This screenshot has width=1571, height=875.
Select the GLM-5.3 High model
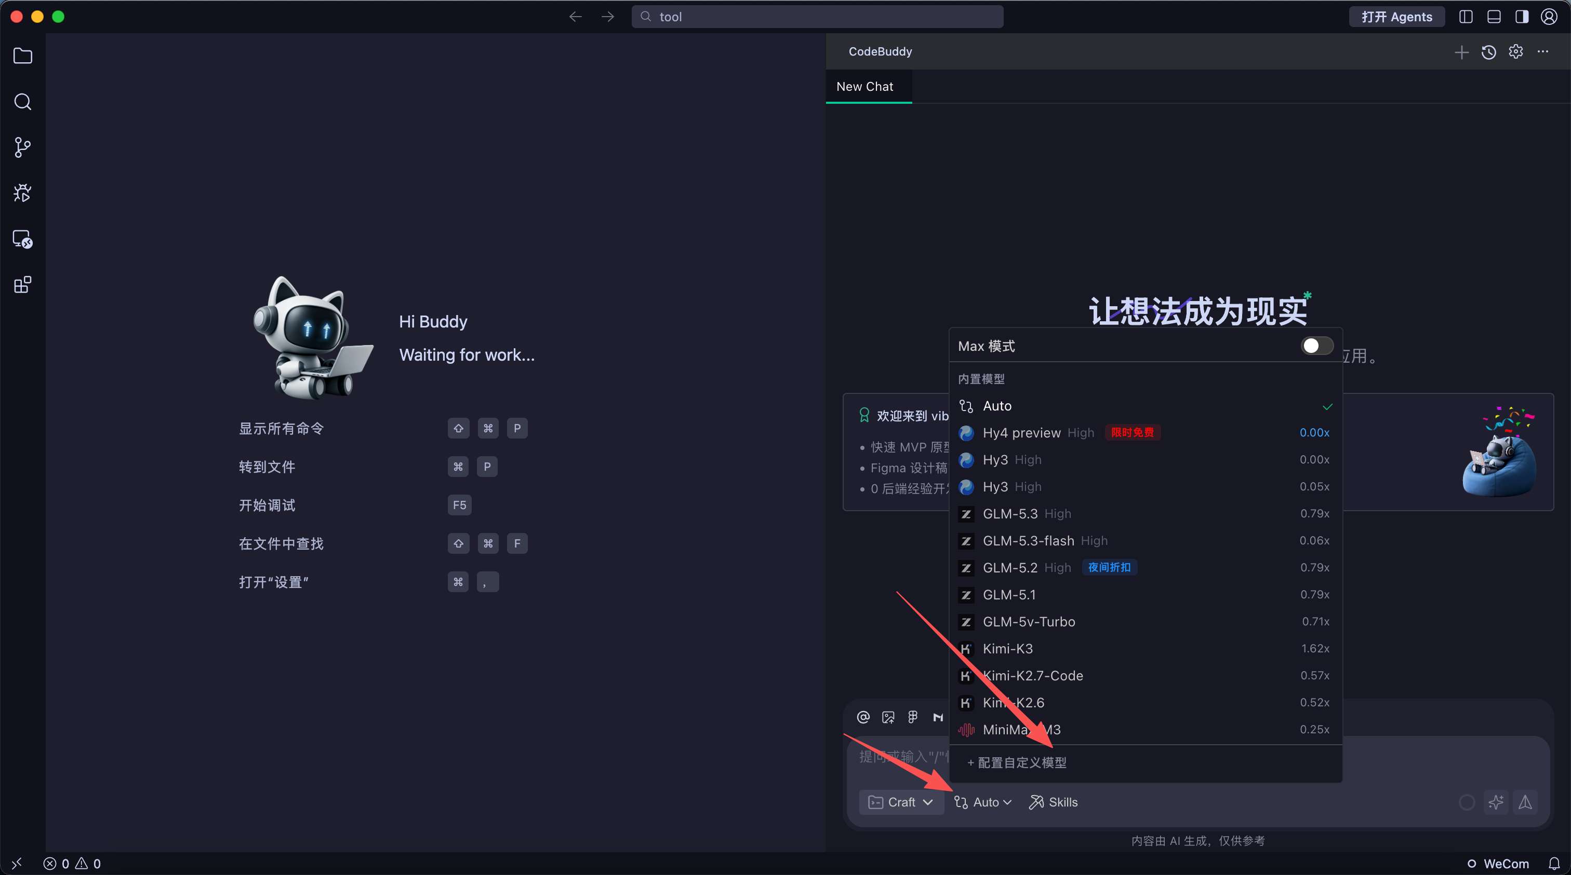1146,514
